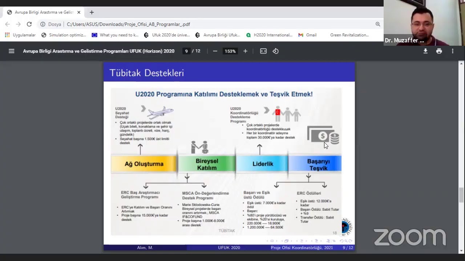
Task: Click the Dr. Muzaffer video thumbnail
Action: point(424,22)
